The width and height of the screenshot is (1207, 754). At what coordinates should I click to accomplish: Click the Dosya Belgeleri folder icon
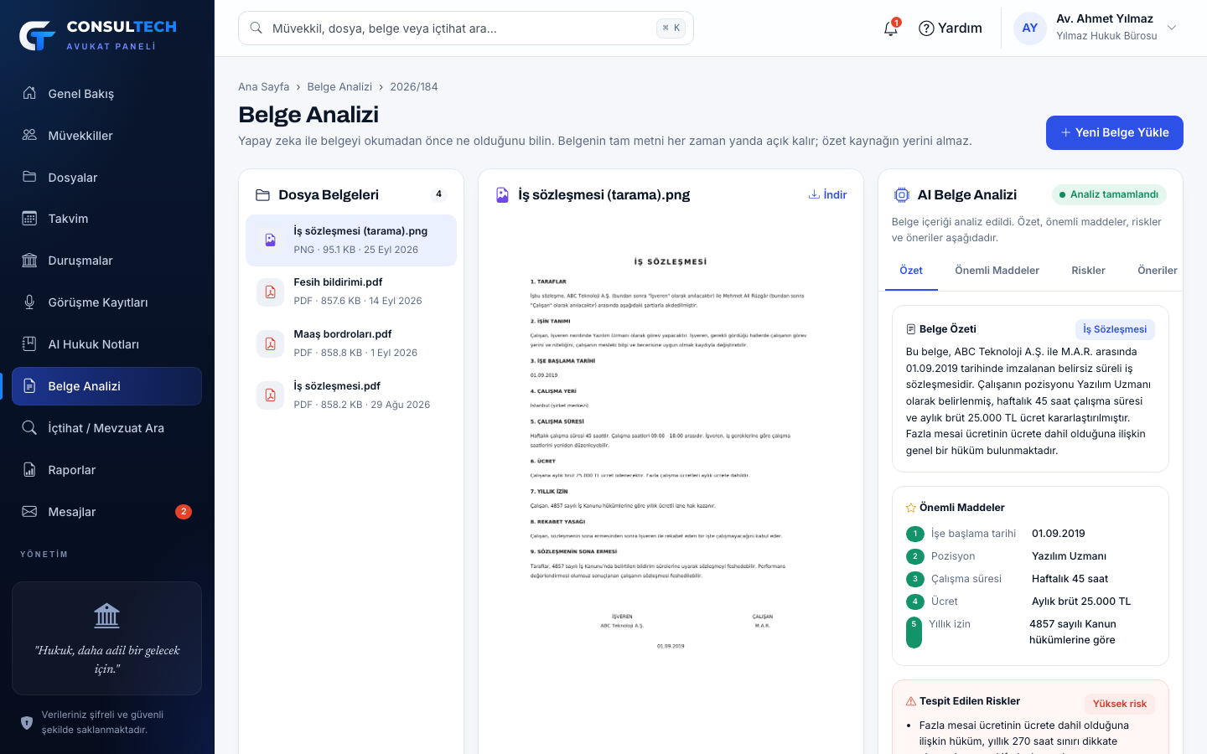pos(262,195)
